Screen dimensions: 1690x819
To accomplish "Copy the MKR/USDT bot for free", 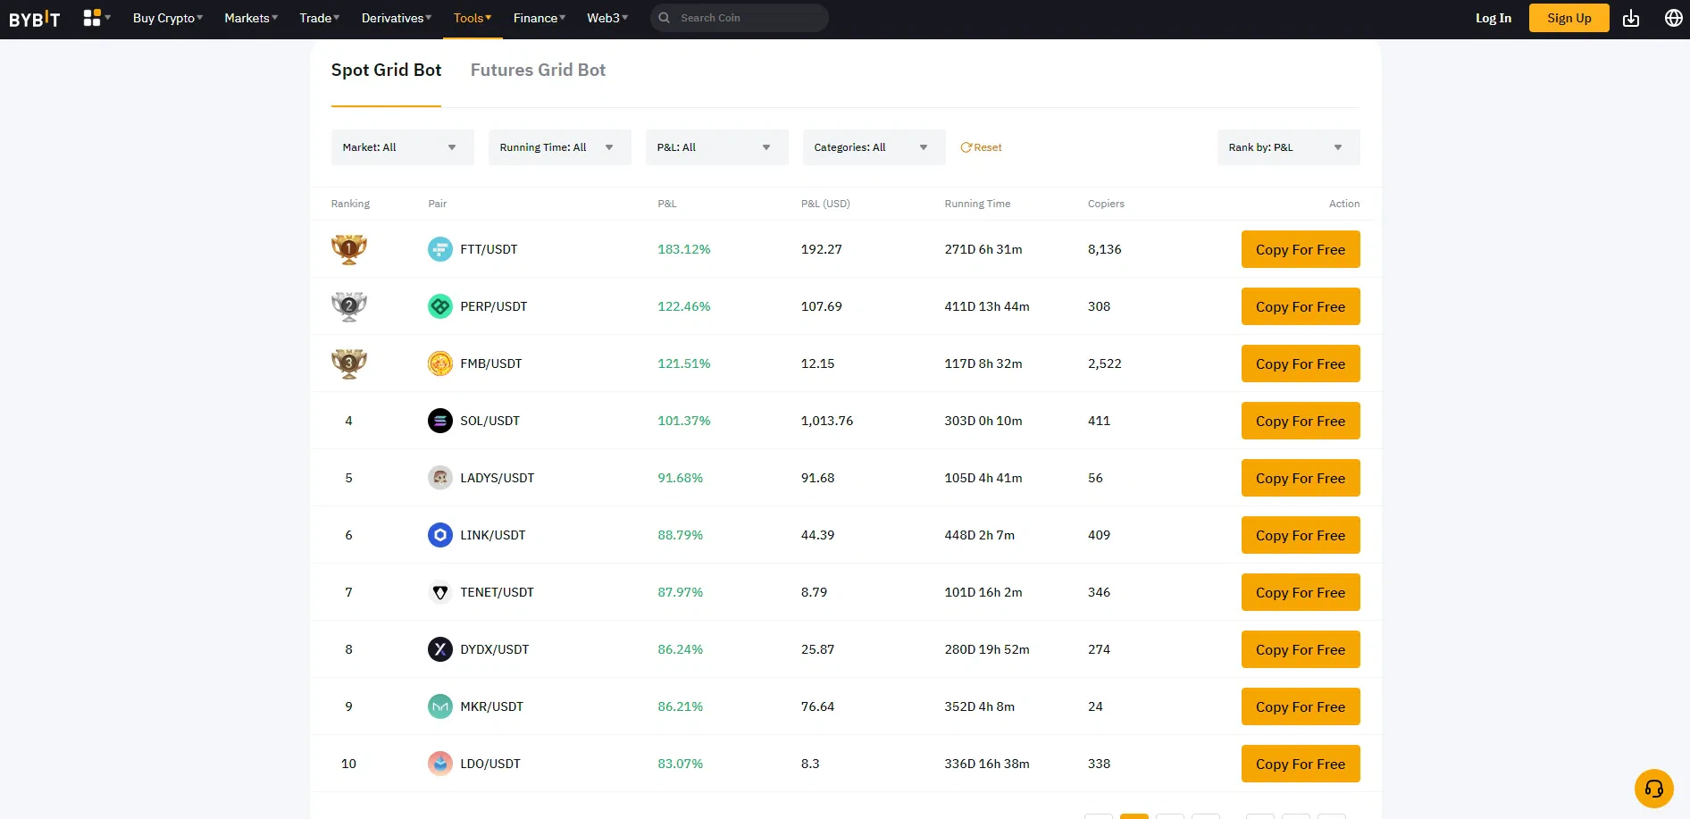I will tap(1301, 706).
